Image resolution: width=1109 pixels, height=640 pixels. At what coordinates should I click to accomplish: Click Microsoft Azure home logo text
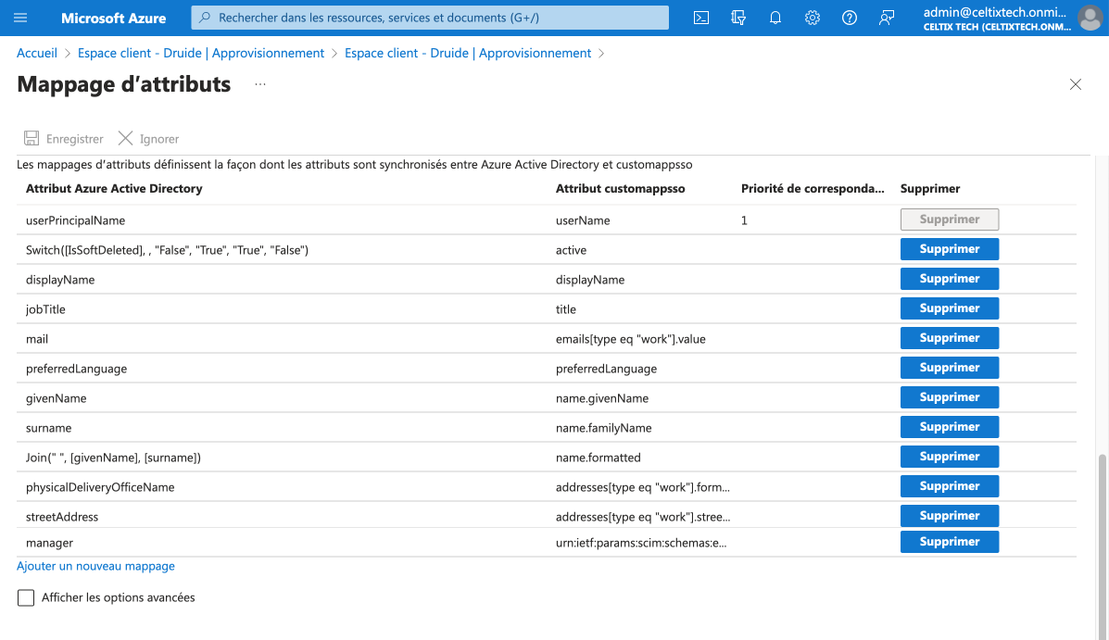pyautogui.click(x=113, y=18)
